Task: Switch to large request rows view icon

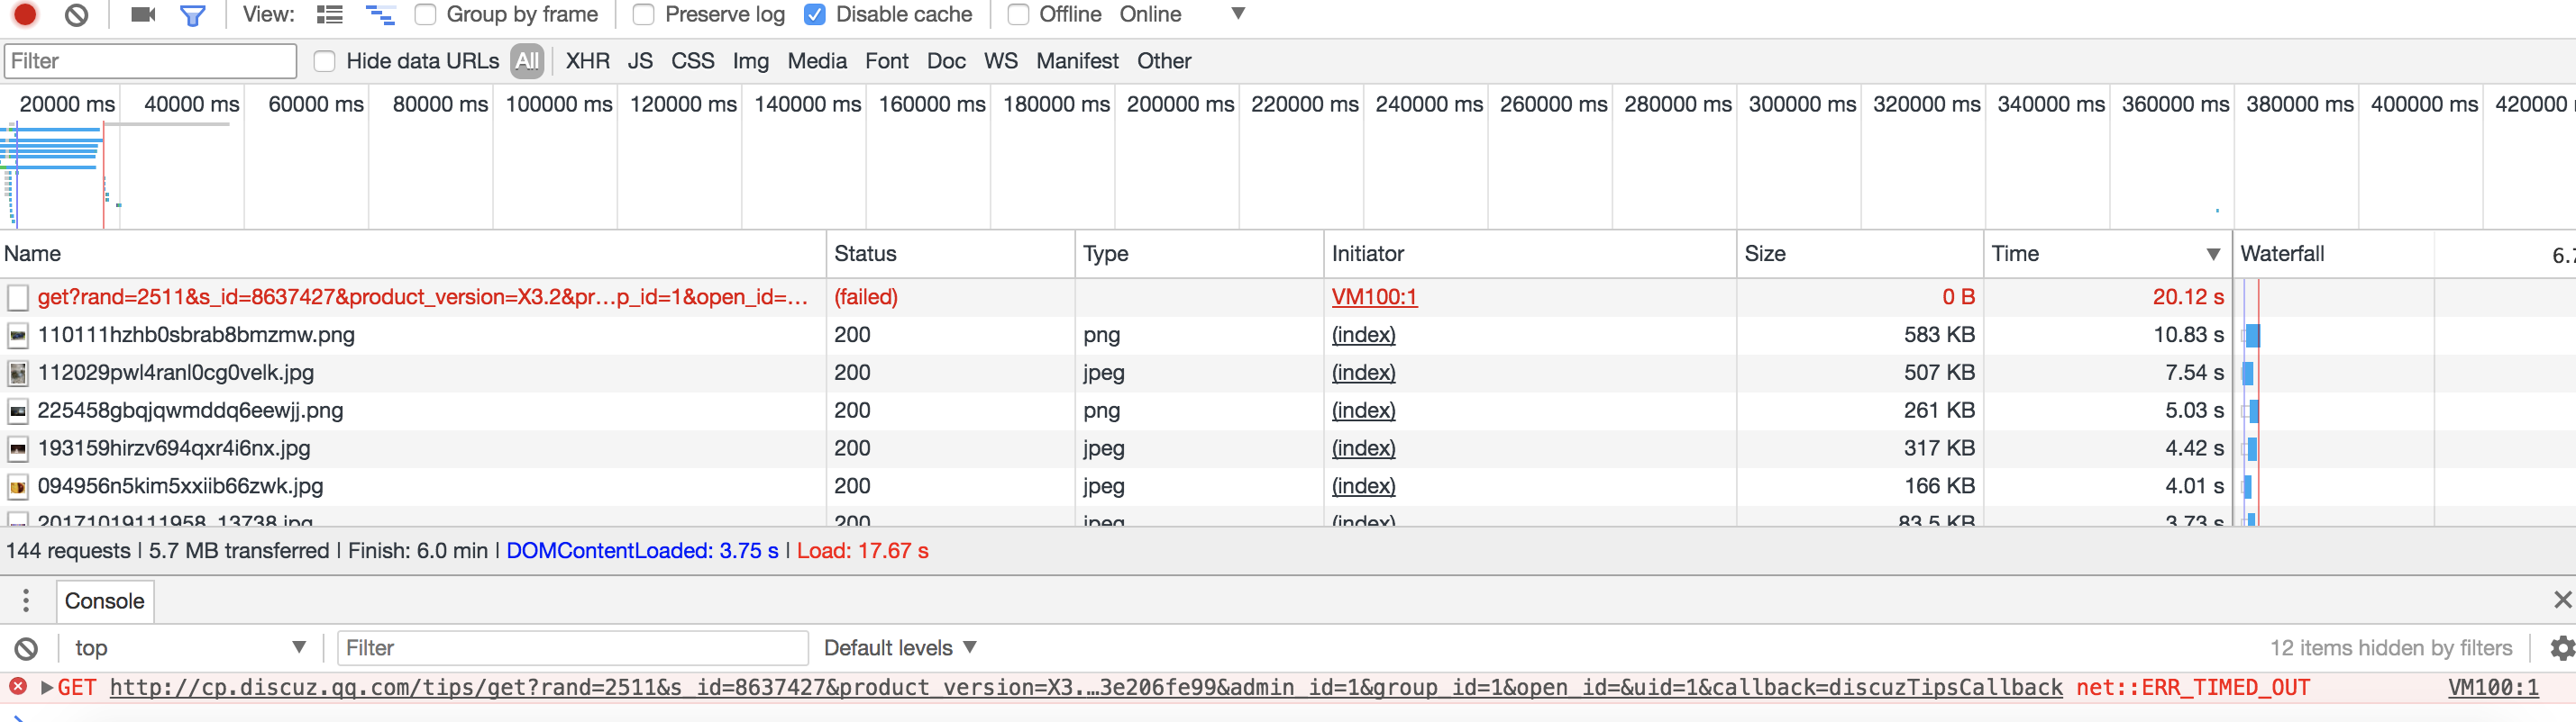Action: [x=329, y=14]
